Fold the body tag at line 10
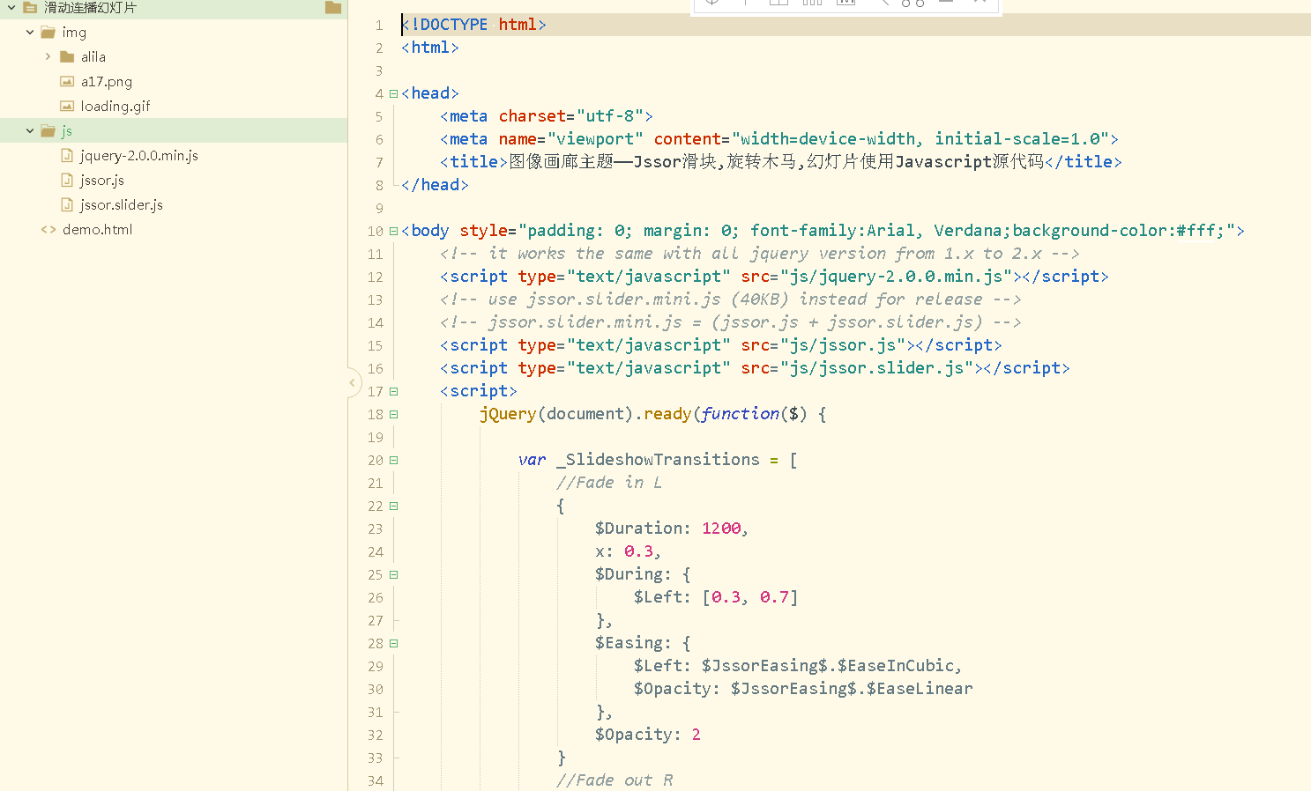Image resolution: width=1311 pixels, height=791 pixels. click(393, 231)
